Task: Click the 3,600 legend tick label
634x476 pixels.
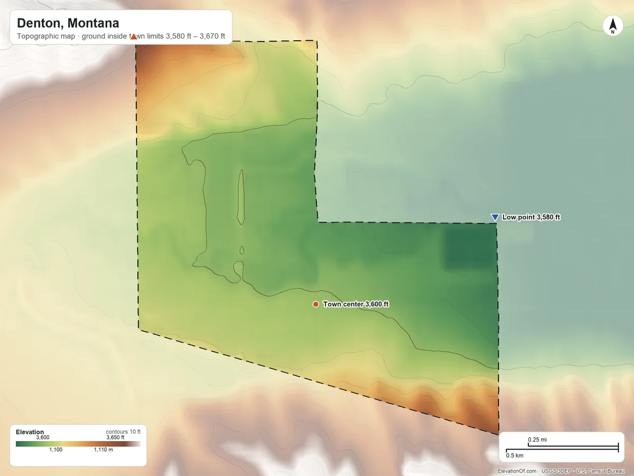Action: 43,437
